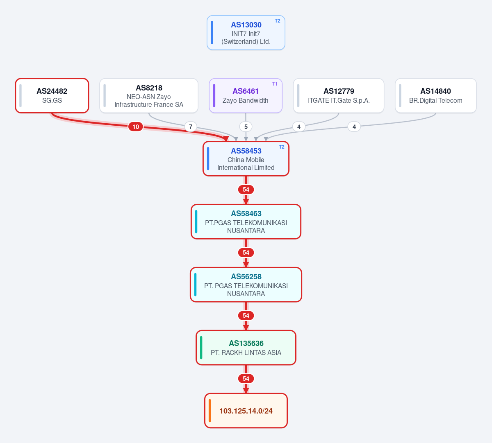Click the 103.125.14.0/24 prefix node

click(246, 411)
